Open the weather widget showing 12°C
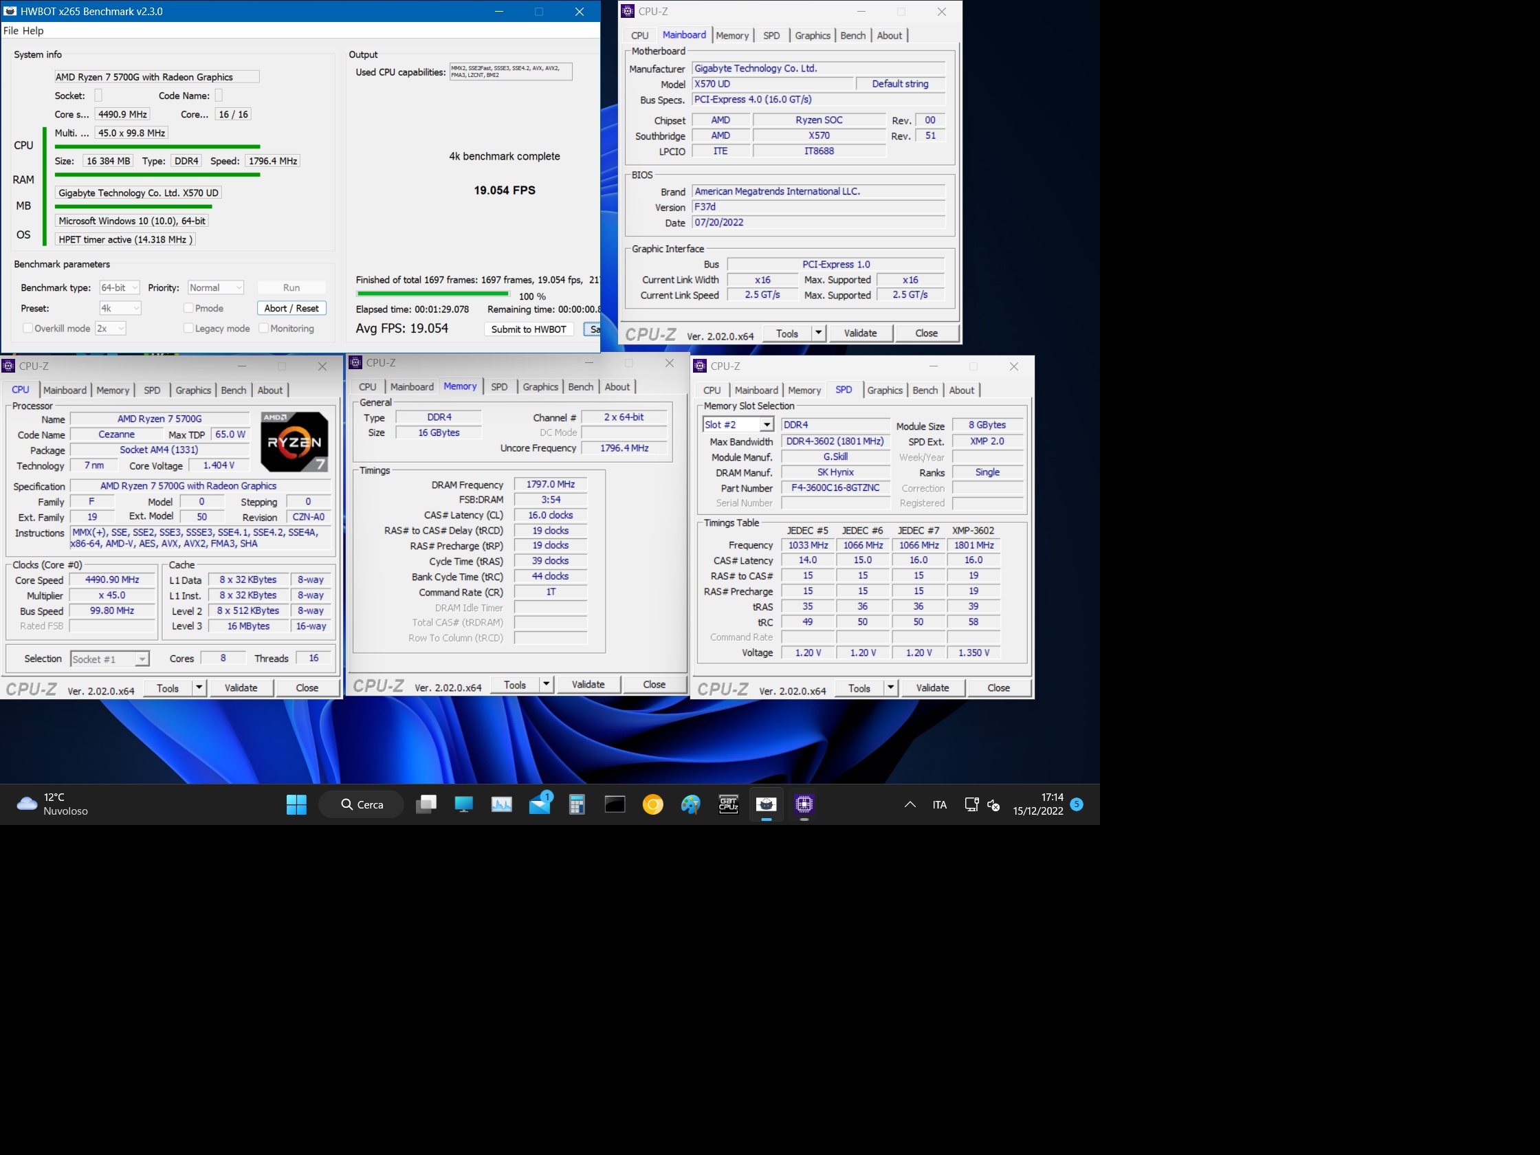This screenshot has height=1155, width=1540. click(53, 804)
